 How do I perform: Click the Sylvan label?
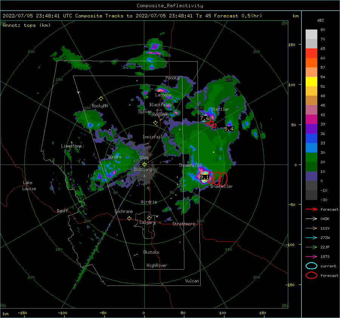click(145, 112)
